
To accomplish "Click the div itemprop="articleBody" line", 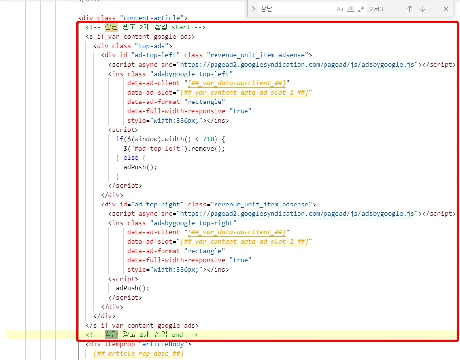I will [x=138, y=344].
